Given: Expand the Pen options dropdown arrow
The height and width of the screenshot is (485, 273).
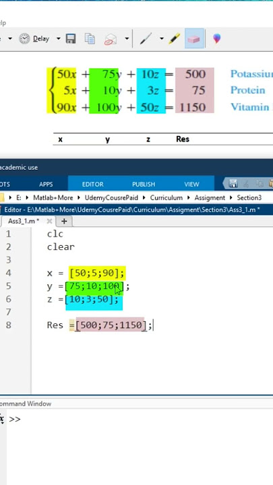Looking at the screenshot, I should point(162,39).
